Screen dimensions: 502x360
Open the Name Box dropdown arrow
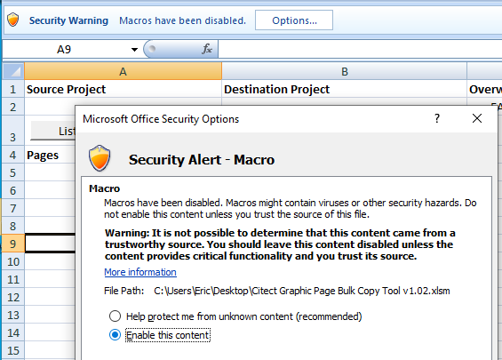click(134, 49)
